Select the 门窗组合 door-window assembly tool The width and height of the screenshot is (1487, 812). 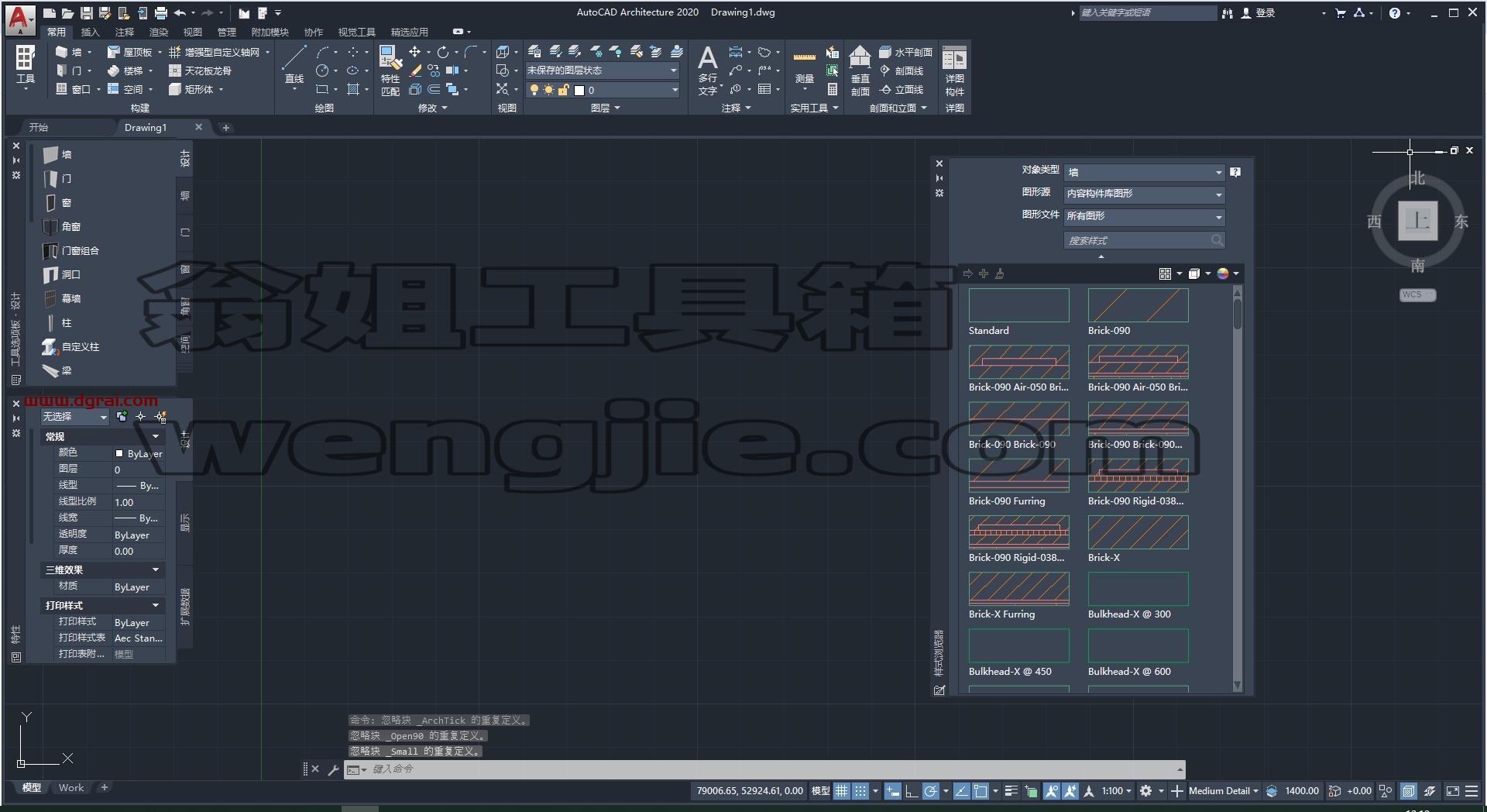[71, 251]
